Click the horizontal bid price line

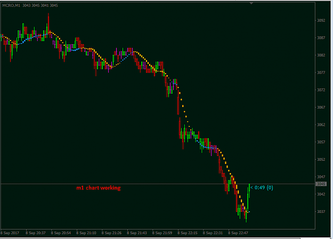click(x=158, y=184)
